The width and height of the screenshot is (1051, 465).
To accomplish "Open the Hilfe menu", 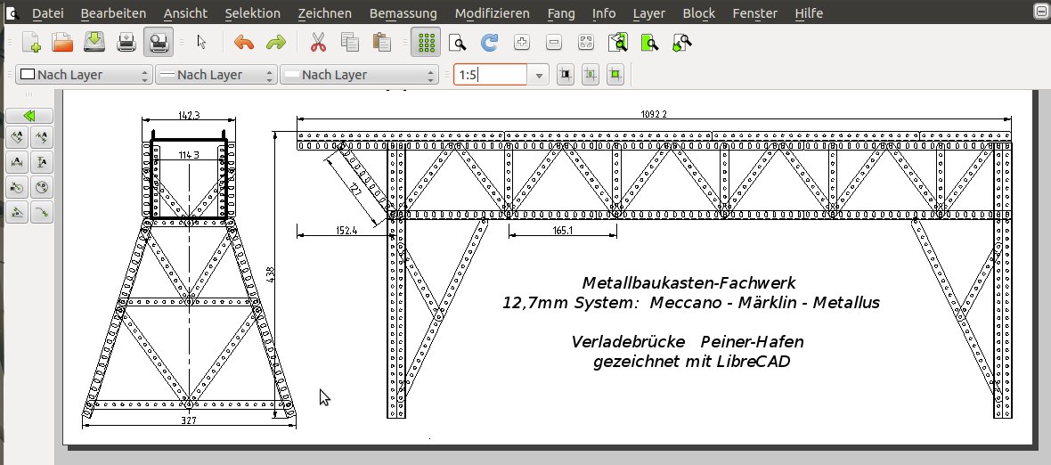I will [809, 12].
